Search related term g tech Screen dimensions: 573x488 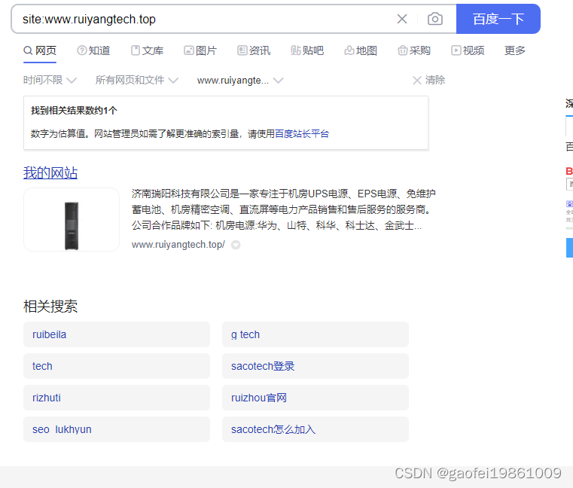coord(315,334)
